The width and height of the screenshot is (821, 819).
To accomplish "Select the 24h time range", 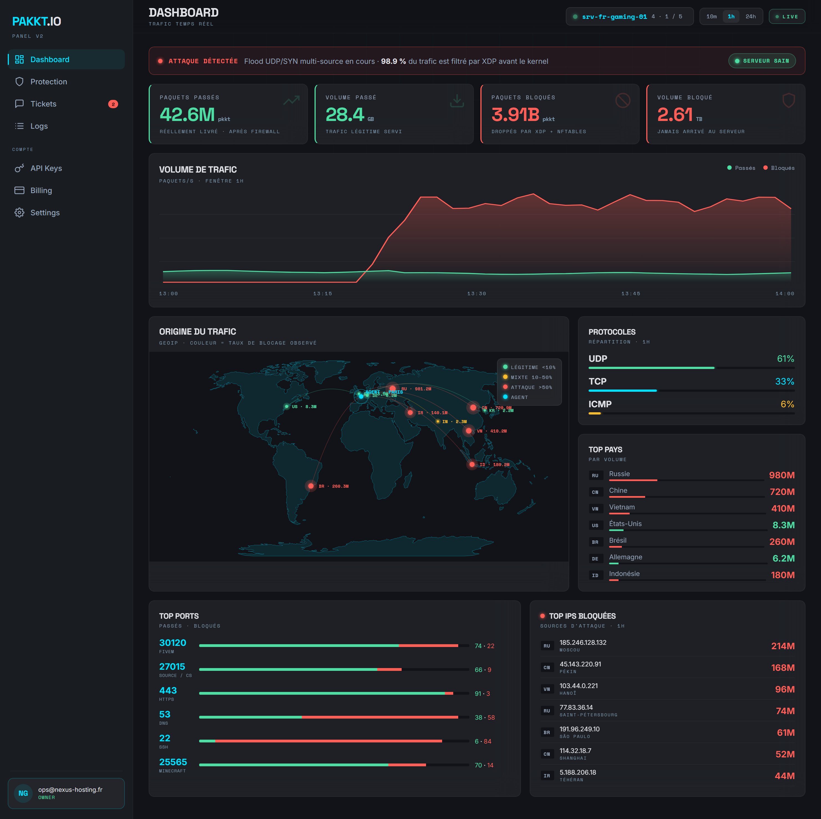I will coord(751,17).
